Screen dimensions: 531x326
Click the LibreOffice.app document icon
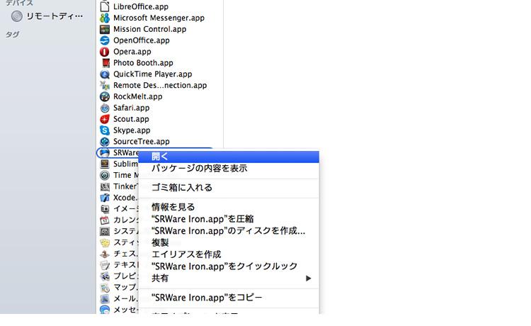pos(105,6)
